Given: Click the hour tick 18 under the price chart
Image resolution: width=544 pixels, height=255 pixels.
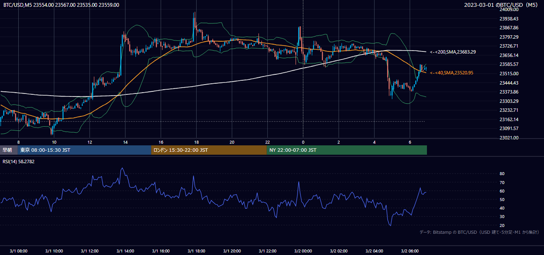Looking at the screenshot, I should (x=196, y=142).
